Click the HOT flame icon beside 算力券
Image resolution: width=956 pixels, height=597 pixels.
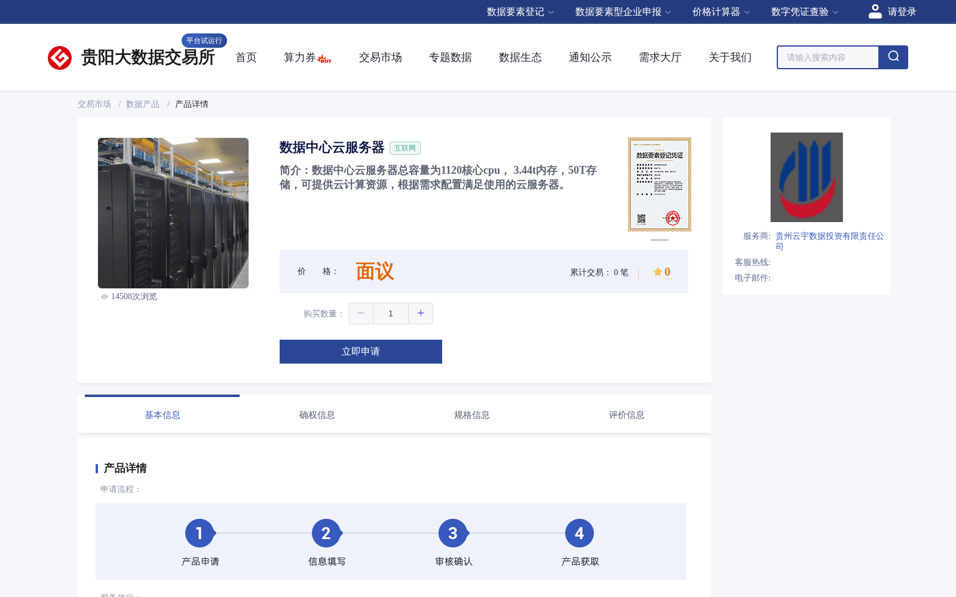[324, 59]
